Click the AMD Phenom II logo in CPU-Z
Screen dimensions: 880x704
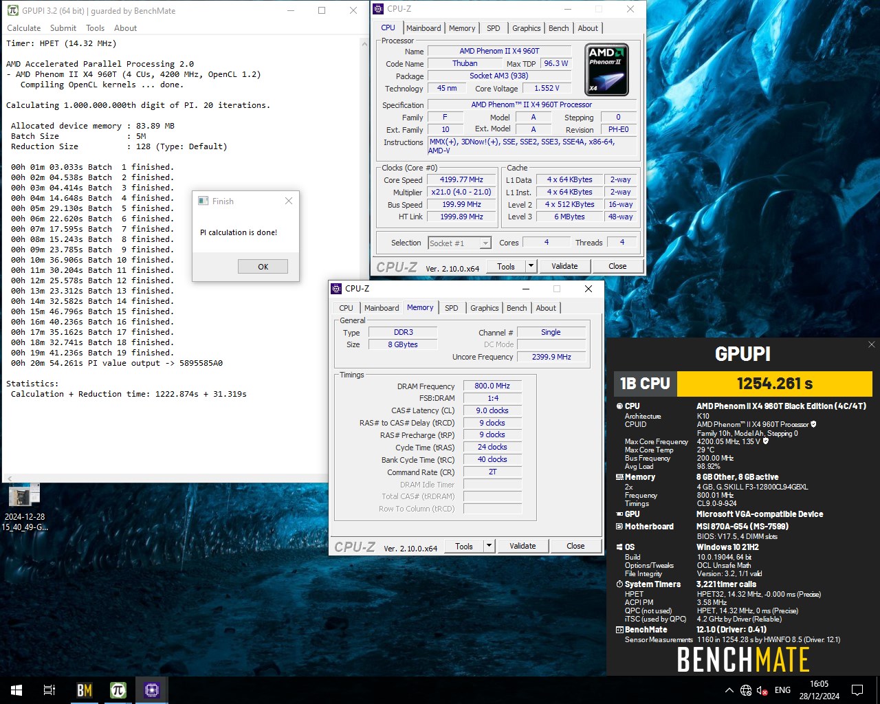pos(606,69)
